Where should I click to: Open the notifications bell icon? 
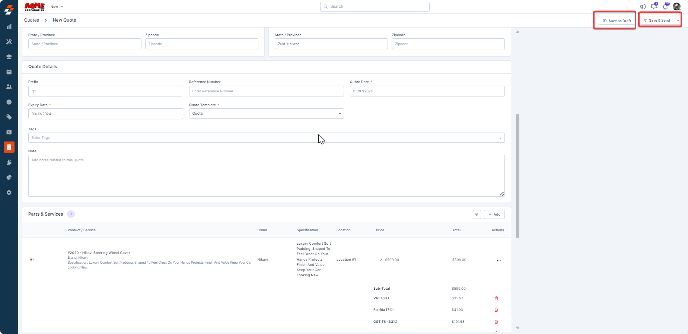[665, 7]
